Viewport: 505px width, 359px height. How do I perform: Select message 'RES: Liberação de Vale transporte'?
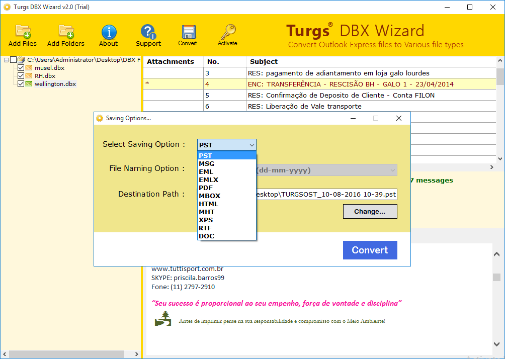click(319, 106)
